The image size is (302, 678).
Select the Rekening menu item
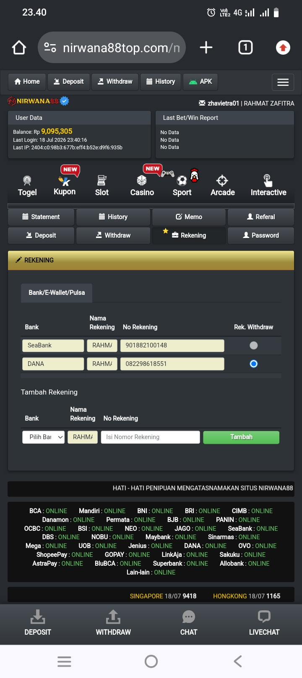189,236
